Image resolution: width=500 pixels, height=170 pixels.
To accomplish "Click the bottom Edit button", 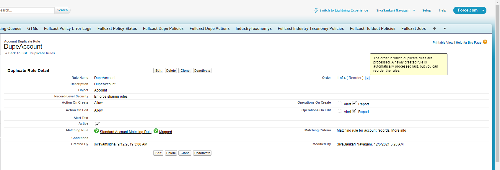I will (x=158, y=153).
